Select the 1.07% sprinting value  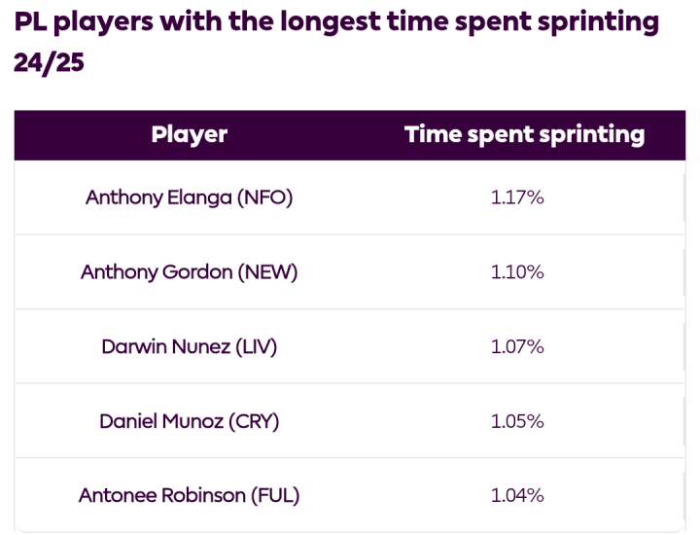point(517,346)
